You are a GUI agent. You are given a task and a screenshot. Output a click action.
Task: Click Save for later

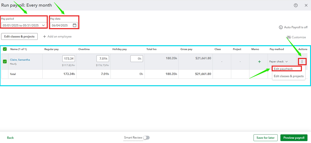coord(265,138)
